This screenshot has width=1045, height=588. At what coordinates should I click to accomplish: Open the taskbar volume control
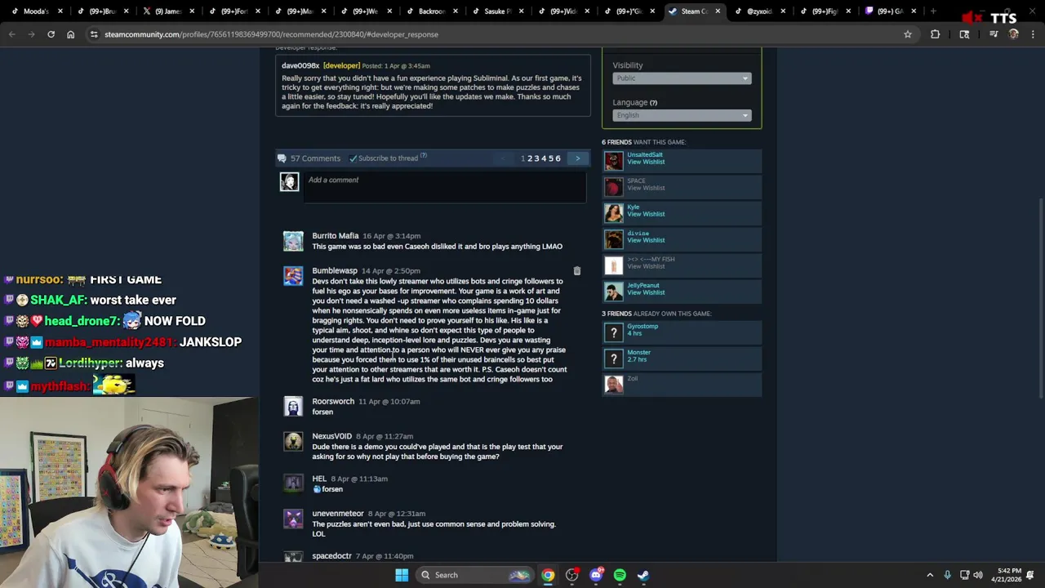click(x=978, y=575)
